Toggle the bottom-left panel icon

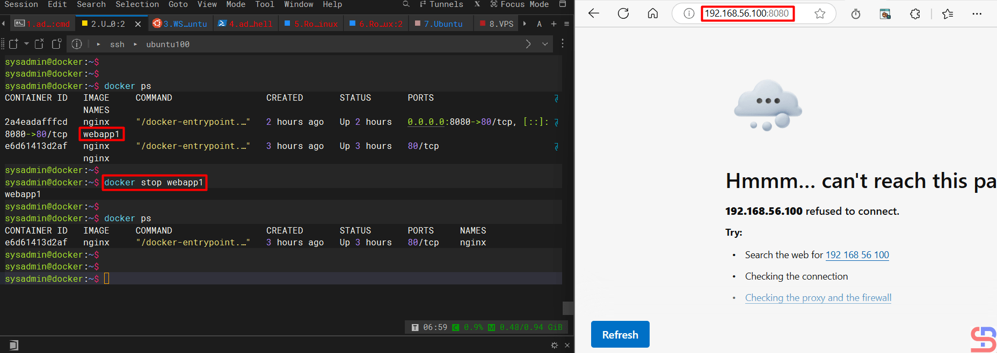click(14, 345)
